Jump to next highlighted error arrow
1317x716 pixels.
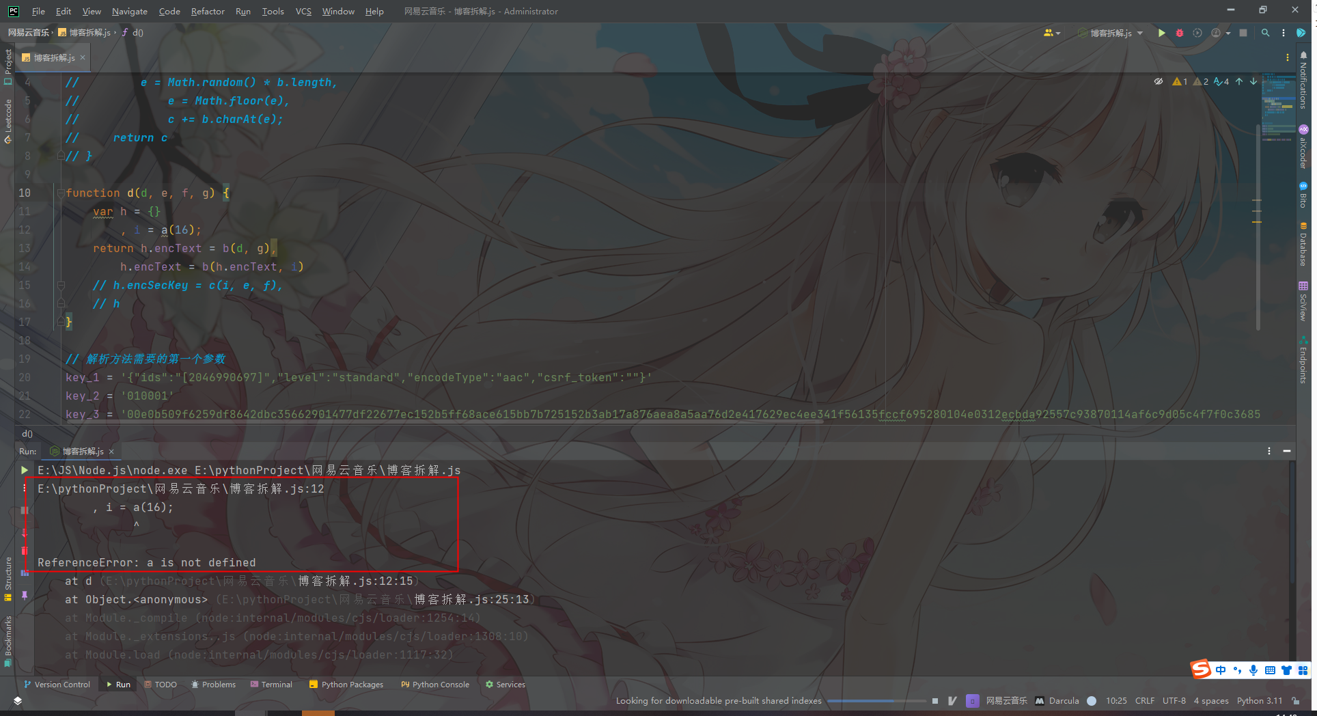(1253, 81)
